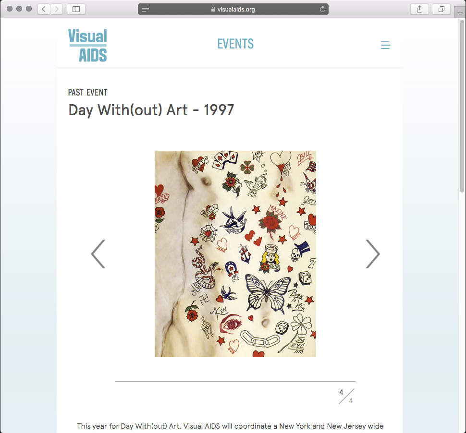Click the Visual AIDS logo

87,45
